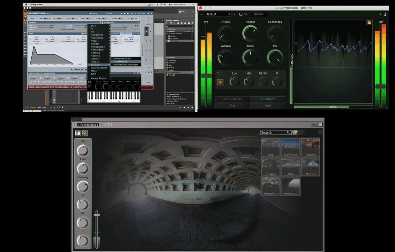395x252 pixels.
Task: Select the mixer controls icon in reverb plugin
Action: coord(78,133)
